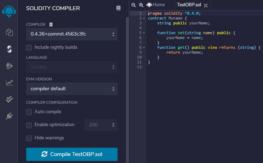Open EVM version compiler default dropdown
The image size is (263, 163).
(72, 88)
